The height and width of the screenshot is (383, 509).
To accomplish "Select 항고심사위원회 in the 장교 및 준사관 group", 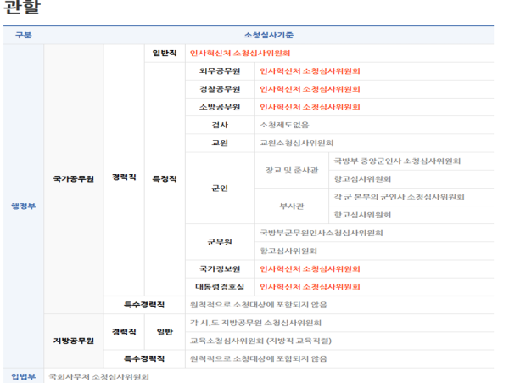I will click(362, 179).
